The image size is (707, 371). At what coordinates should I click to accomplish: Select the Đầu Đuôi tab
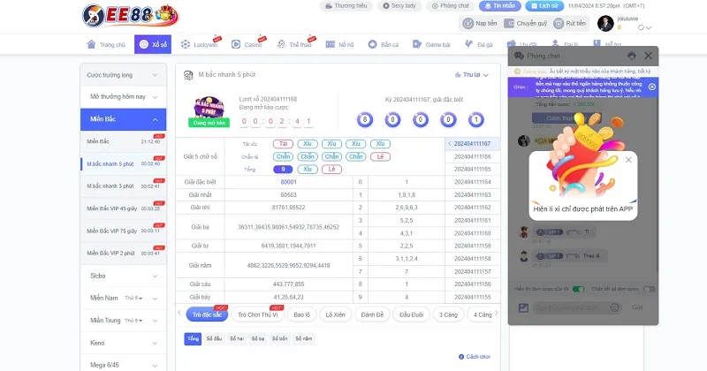coord(411,314)
